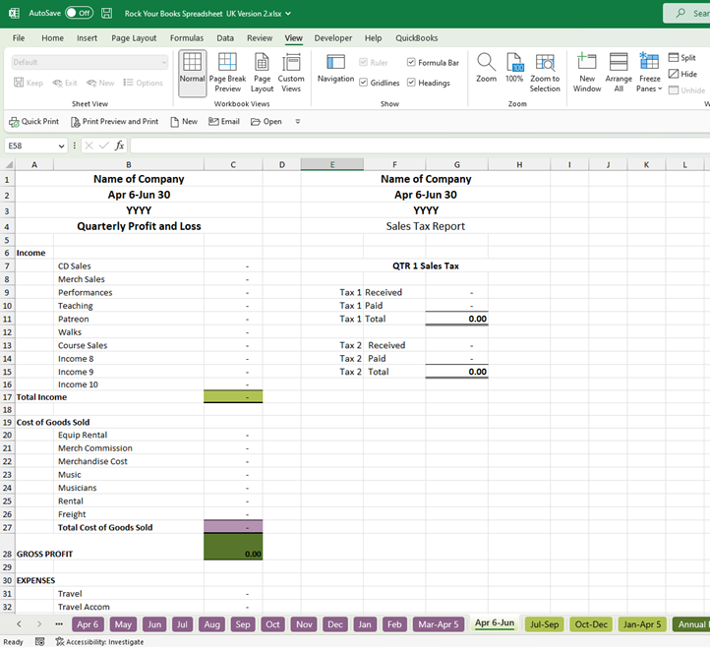Switch to Page Break Preview view

tap(227, 73)
